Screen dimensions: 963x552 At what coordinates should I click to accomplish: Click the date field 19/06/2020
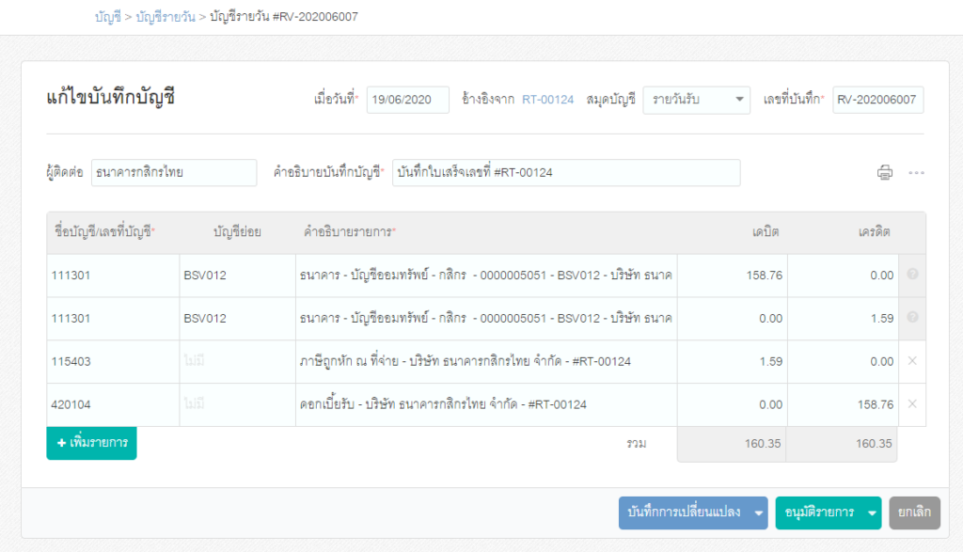[408, 100]
